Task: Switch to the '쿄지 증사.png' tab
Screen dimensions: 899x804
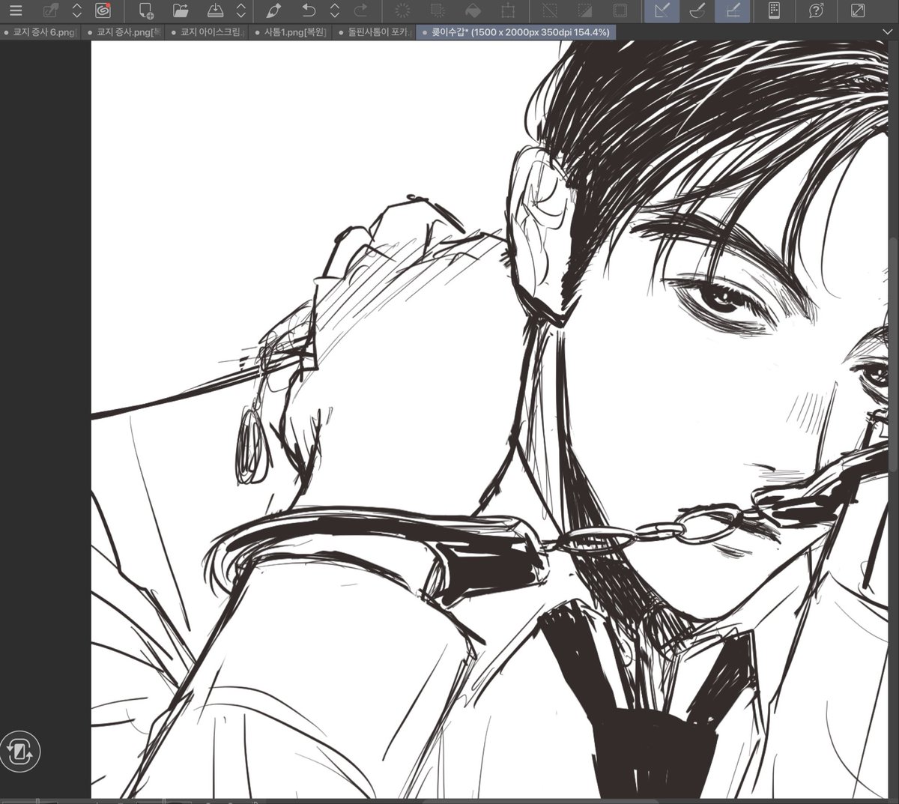Action: click(x=124, y=32)
